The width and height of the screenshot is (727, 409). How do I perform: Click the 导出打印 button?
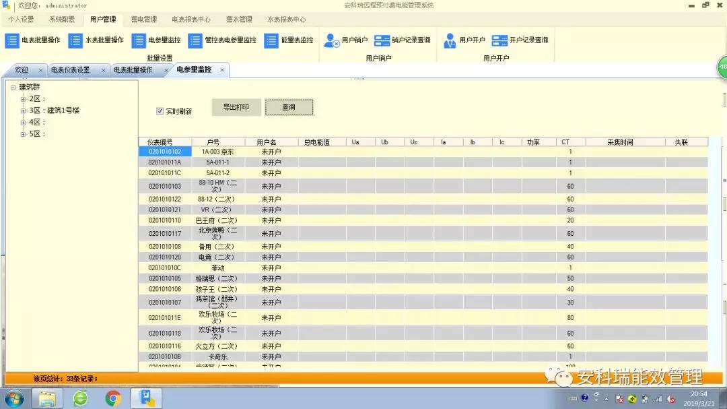[x=236, y=107]
